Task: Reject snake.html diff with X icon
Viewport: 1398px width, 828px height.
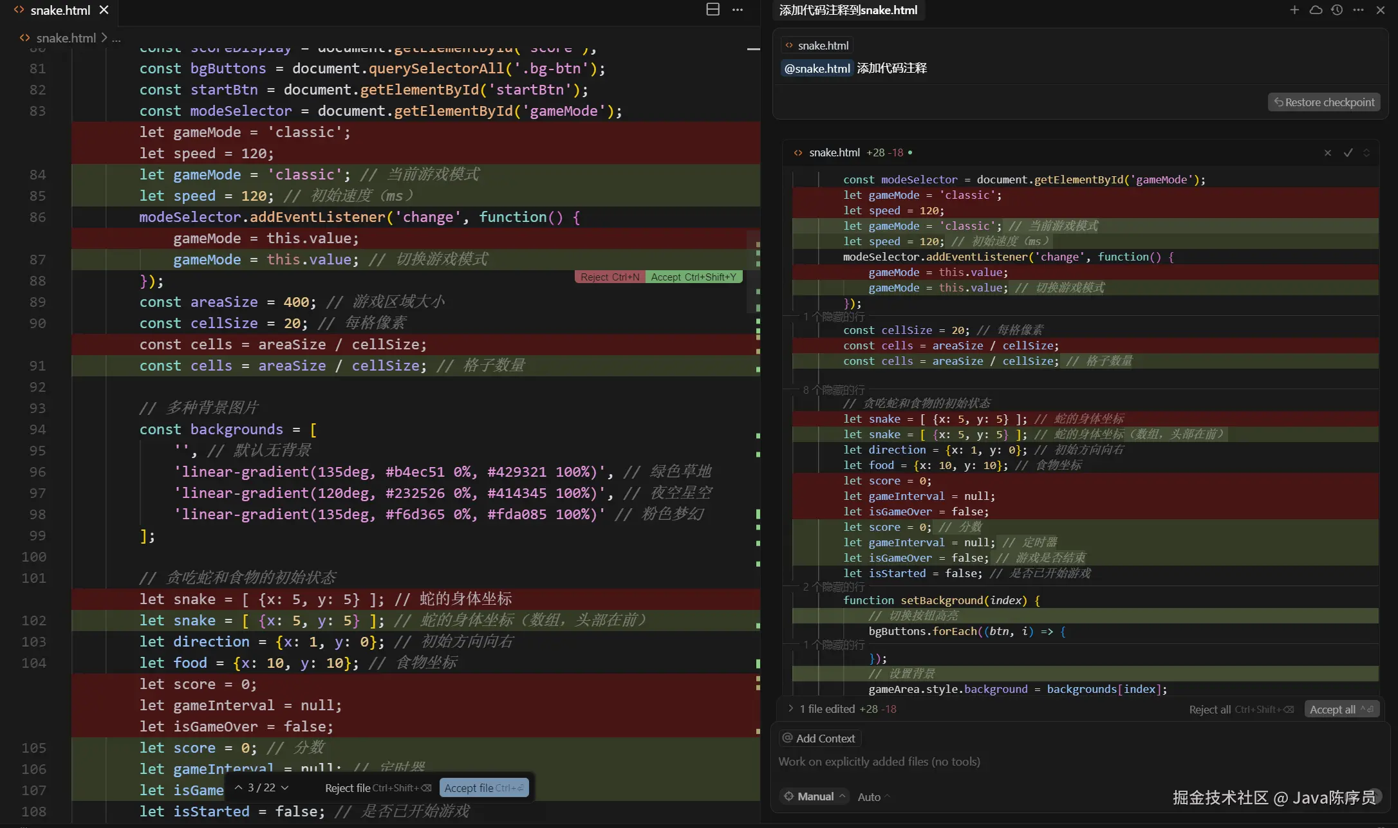Action: click(x=1327, y=153)
